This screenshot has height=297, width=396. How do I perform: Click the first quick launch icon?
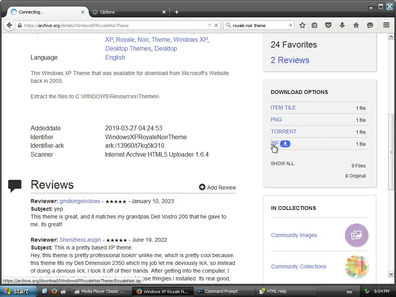(x=45, y=291)
